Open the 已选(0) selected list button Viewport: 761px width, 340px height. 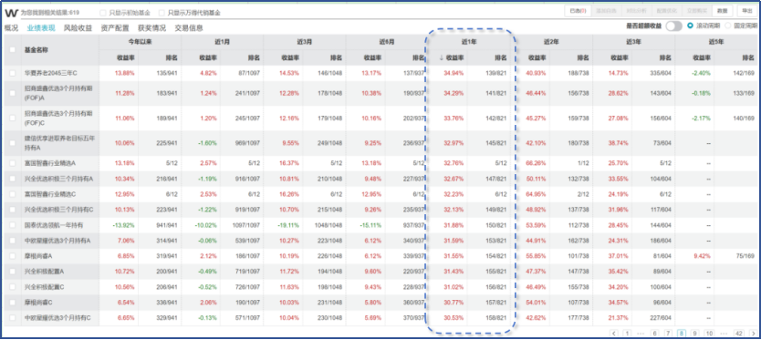pyautogui.click(x=578, y=11)
